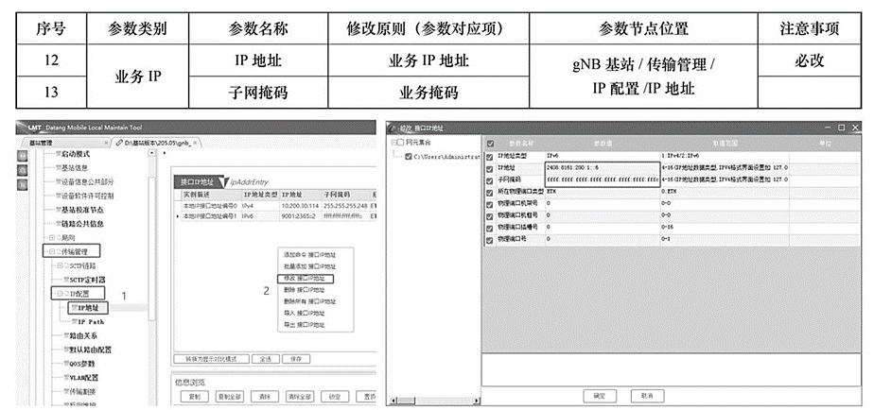874x410 pixels.
Task: Click the 复制 button in 信息浏览
Action: click(195, 397)
